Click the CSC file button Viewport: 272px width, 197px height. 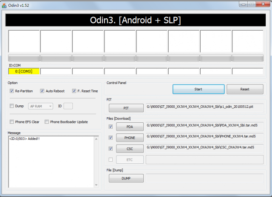[x=130, y=149]
